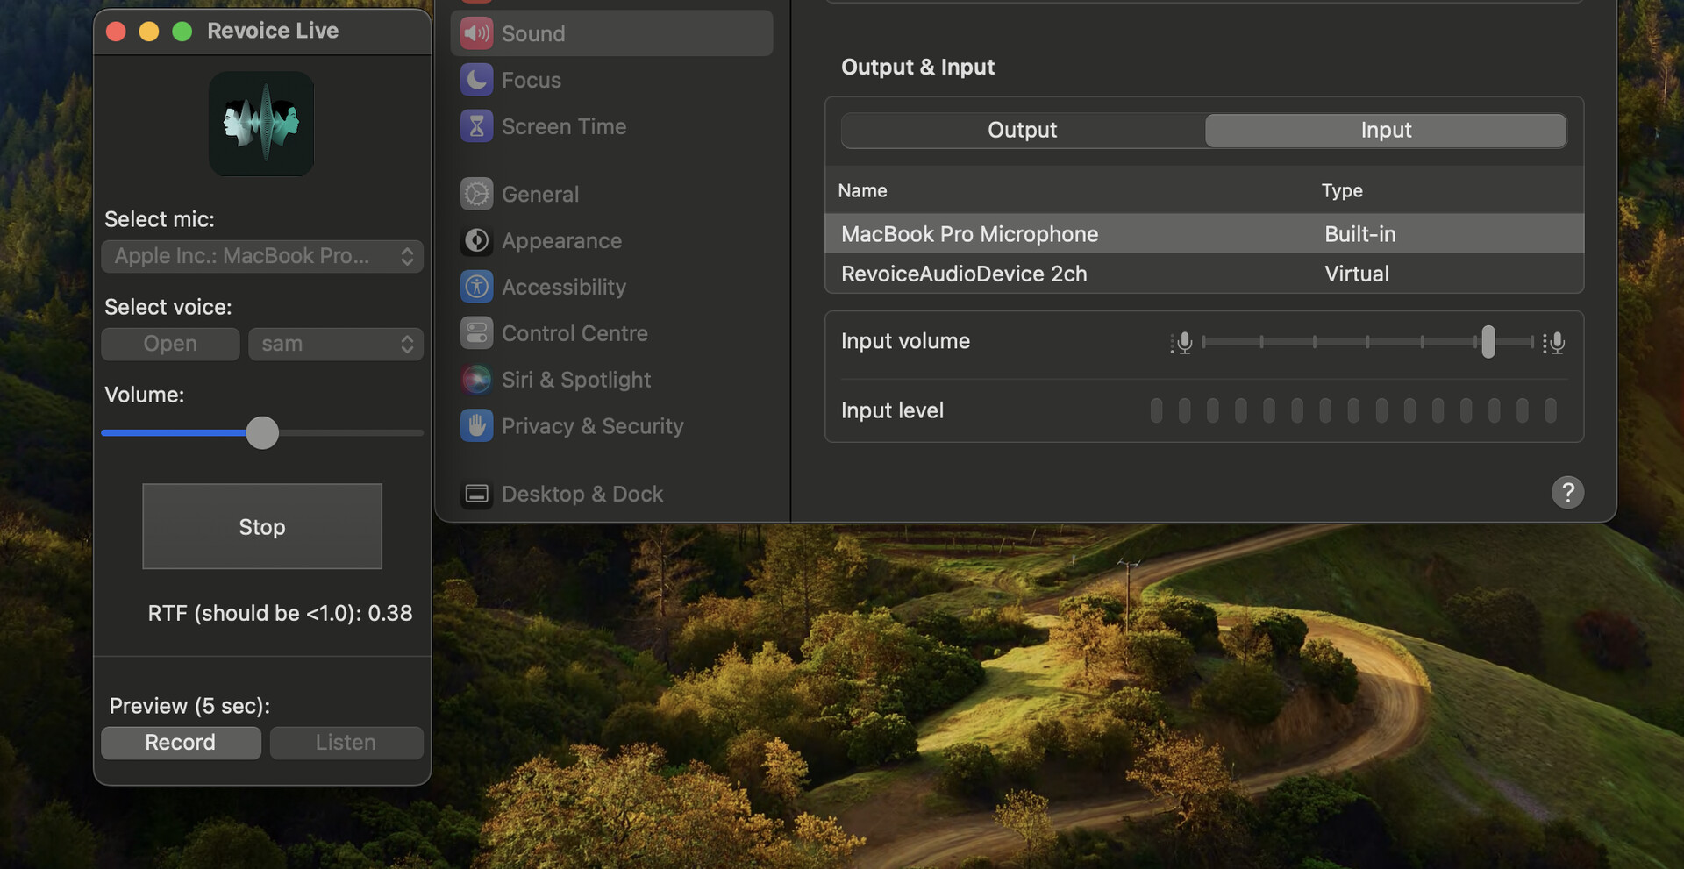Click the Appearance icon in sidebar

(x=476, y=240)
